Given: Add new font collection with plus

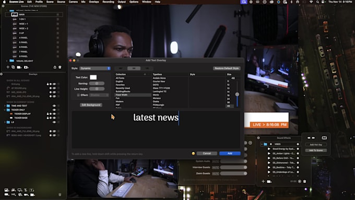Looking at the screenshot, I should click(145, 74).
